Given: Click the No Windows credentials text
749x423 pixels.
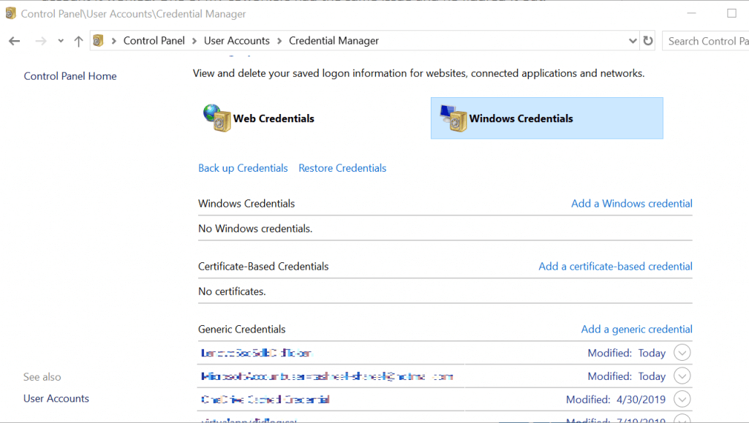Looking at the screenshot, I should (x=255, y=229).
